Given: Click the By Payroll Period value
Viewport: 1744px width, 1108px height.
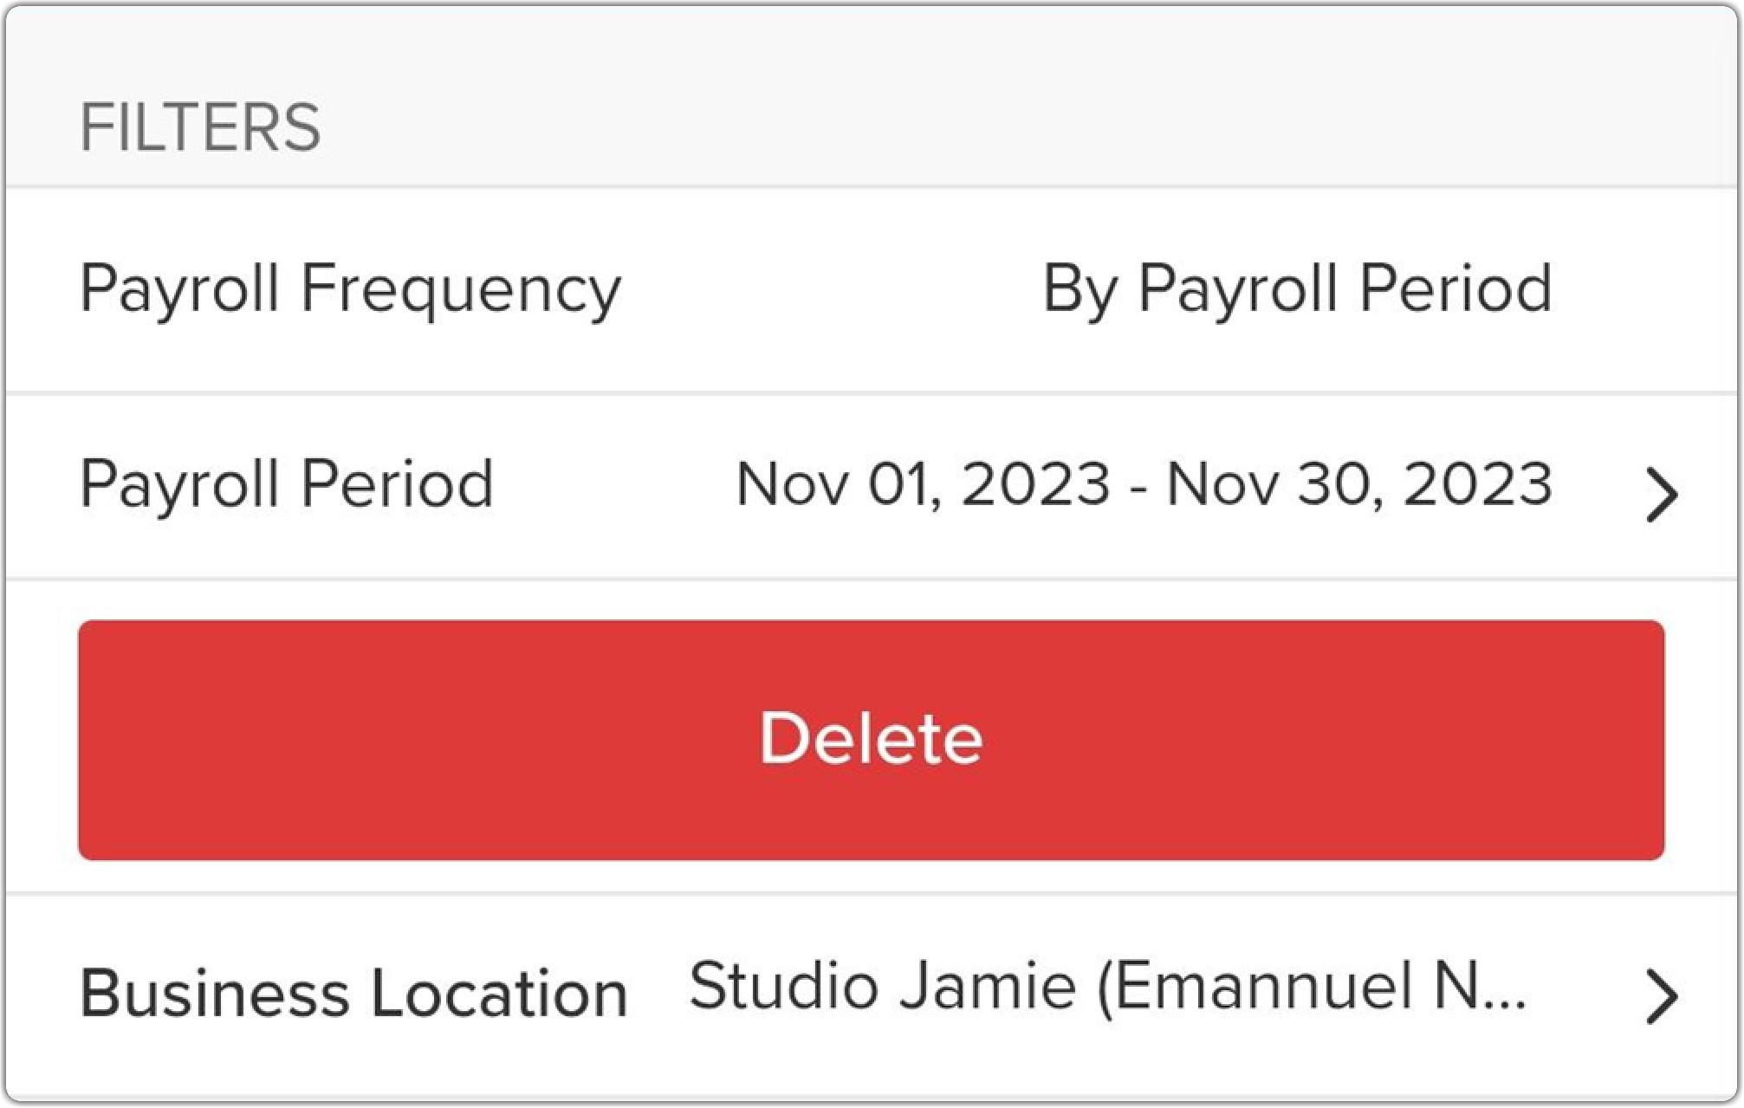Looking at the screenshot, I should pos(1297,288).
